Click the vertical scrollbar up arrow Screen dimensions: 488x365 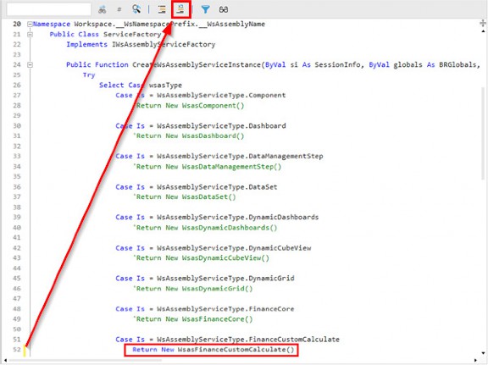483,31
